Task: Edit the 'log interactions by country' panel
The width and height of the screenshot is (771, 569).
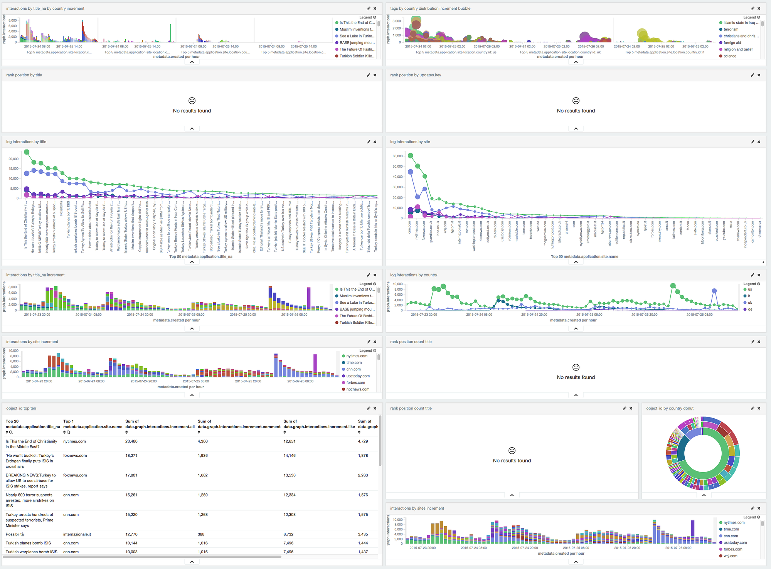Action: point(752,275)
